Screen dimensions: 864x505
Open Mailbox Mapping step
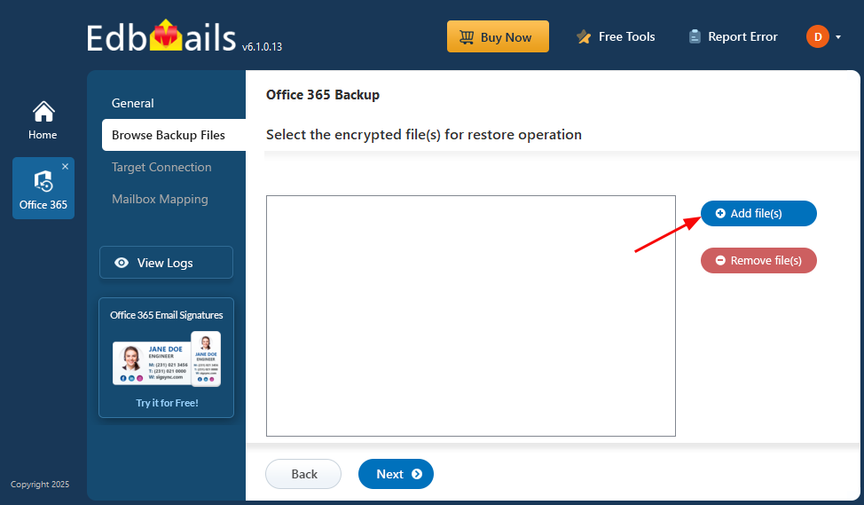pyautogui.click(x=160, y=199)
